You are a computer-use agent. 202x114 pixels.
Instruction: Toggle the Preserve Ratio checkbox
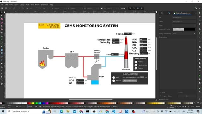pos(160,96)
